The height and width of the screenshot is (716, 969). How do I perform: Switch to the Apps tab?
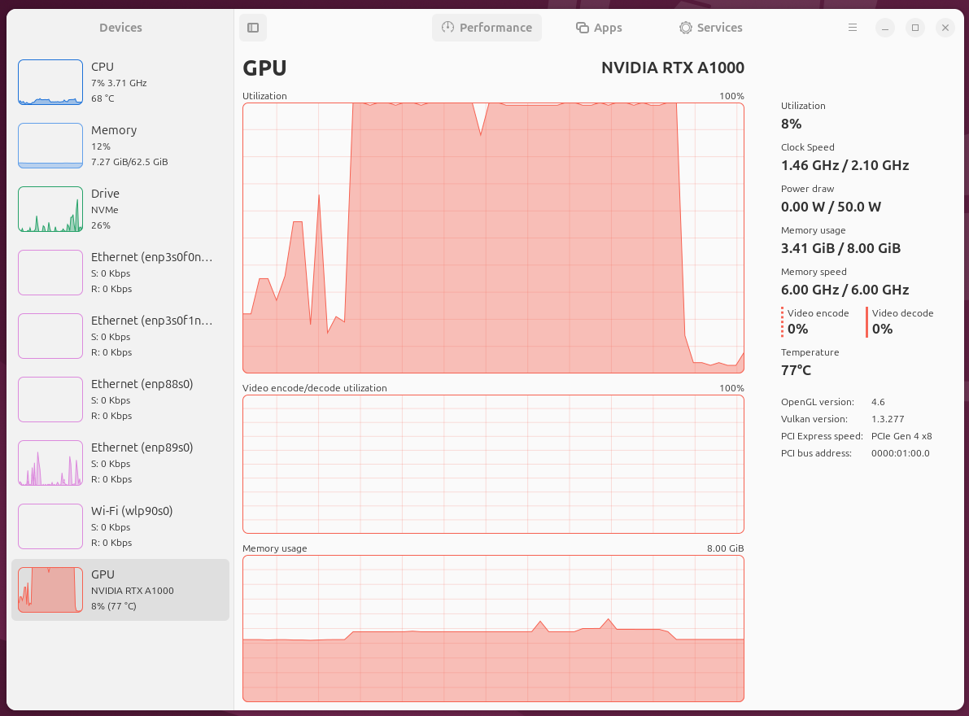coord(599,27)
